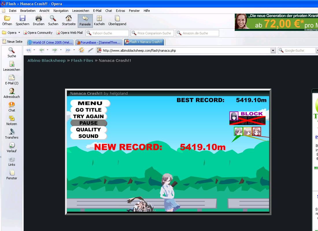Click the Price Comparison-Suche field
The height and width of the screenshot is (231, 318).
(x=152, y=33)
